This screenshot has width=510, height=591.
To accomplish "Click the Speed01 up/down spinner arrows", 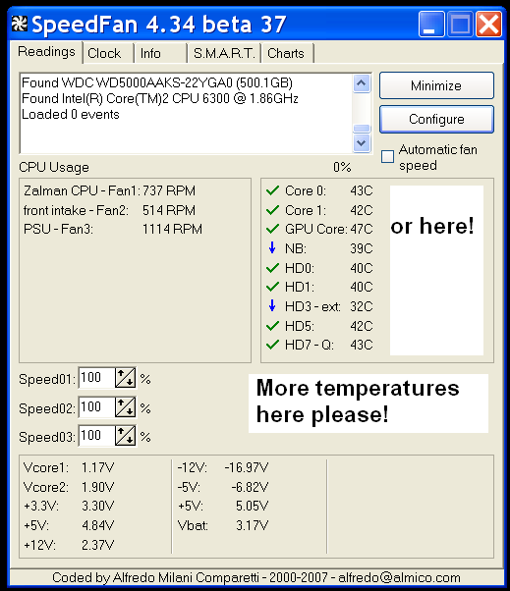I will [125, 378].
